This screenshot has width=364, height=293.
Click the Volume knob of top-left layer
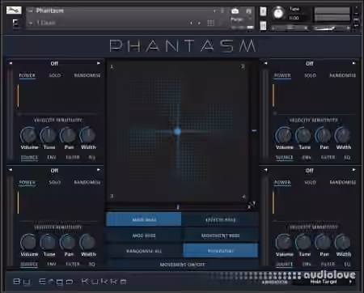[x=28, y=135]
